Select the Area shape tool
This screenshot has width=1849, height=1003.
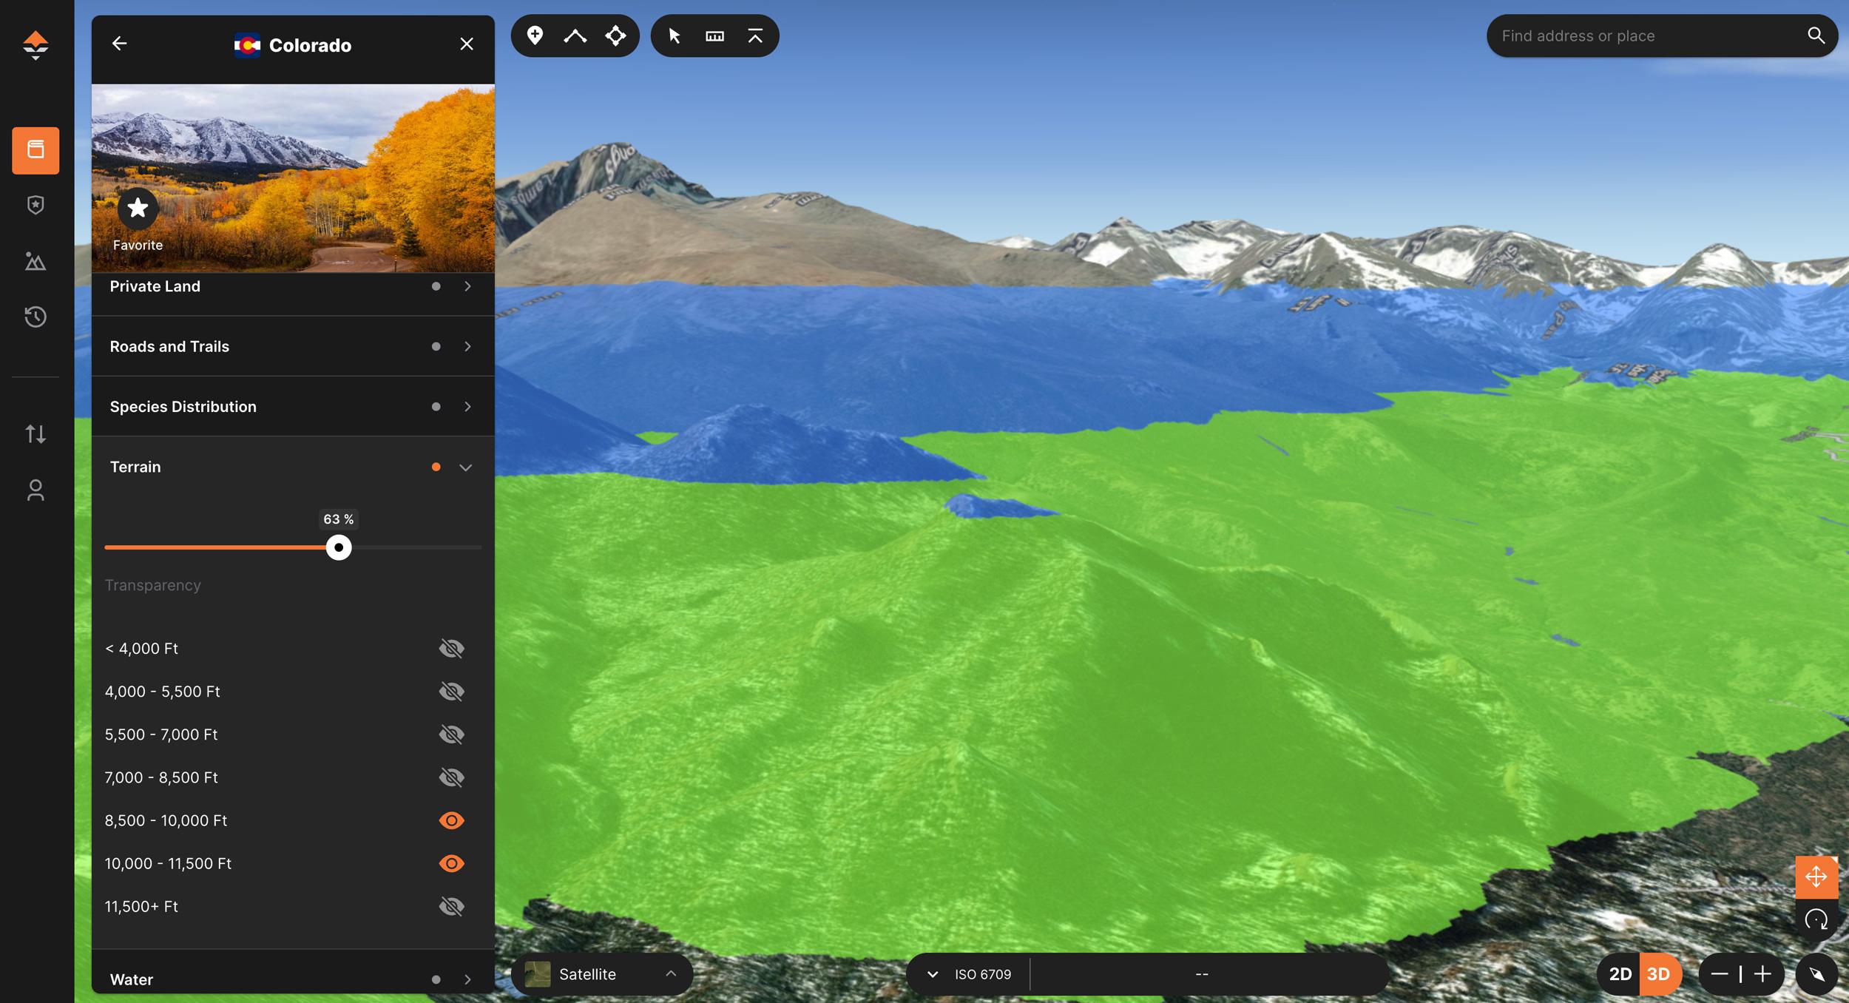(616, 35)
